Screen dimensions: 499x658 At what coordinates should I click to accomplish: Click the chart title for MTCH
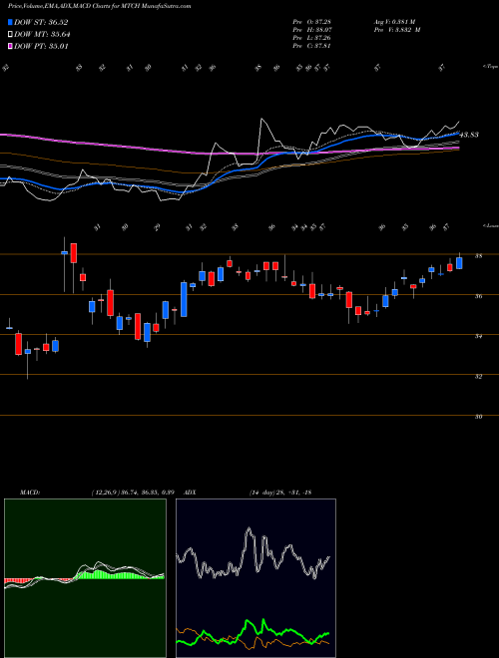pyautogui.click(x=99, y=6)
